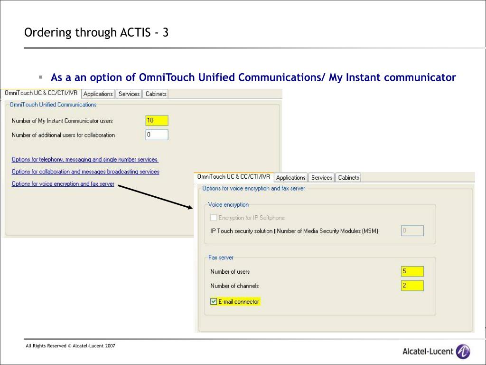This screenshot has width=486, height=365.
Task: Open the Applications tab in the right panel
Action: [x=291, y=178]
